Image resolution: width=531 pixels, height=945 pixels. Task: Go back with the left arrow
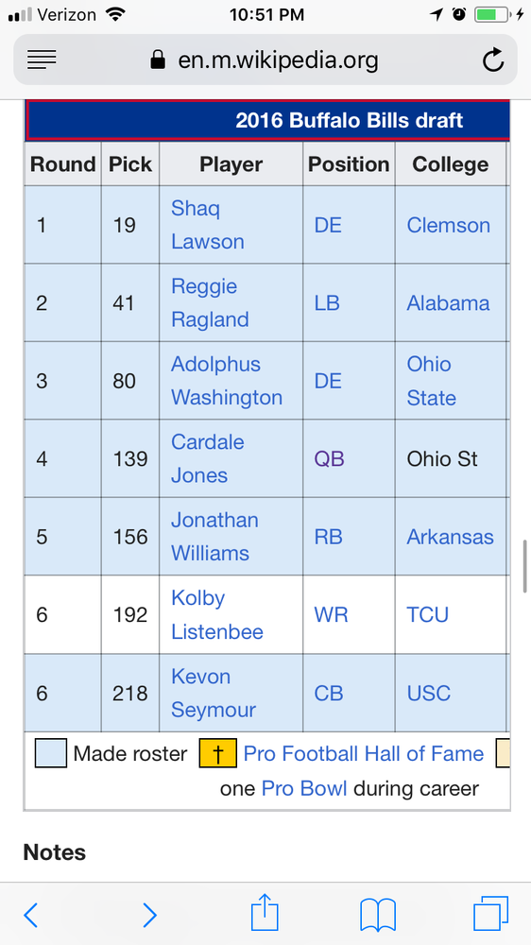pyautogui.click(x=31, y=915)
